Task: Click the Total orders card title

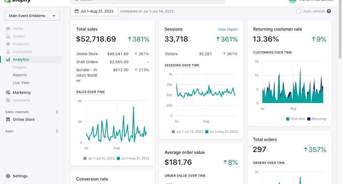Action: coord(265,140)
